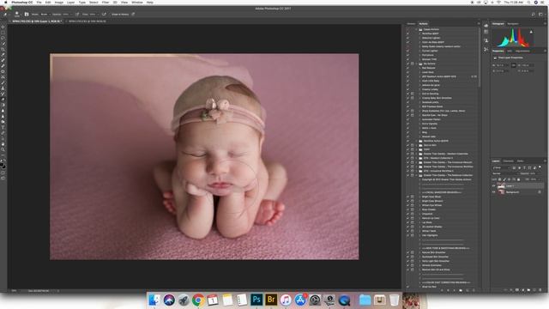Click the Actions panel vertical scrollbar
The image size is (549, 309).
click(479, 58)
